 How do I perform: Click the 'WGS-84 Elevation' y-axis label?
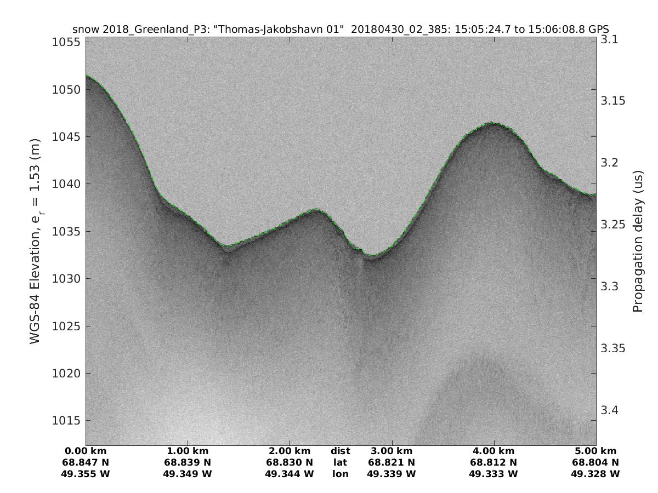tap(35, 242)
